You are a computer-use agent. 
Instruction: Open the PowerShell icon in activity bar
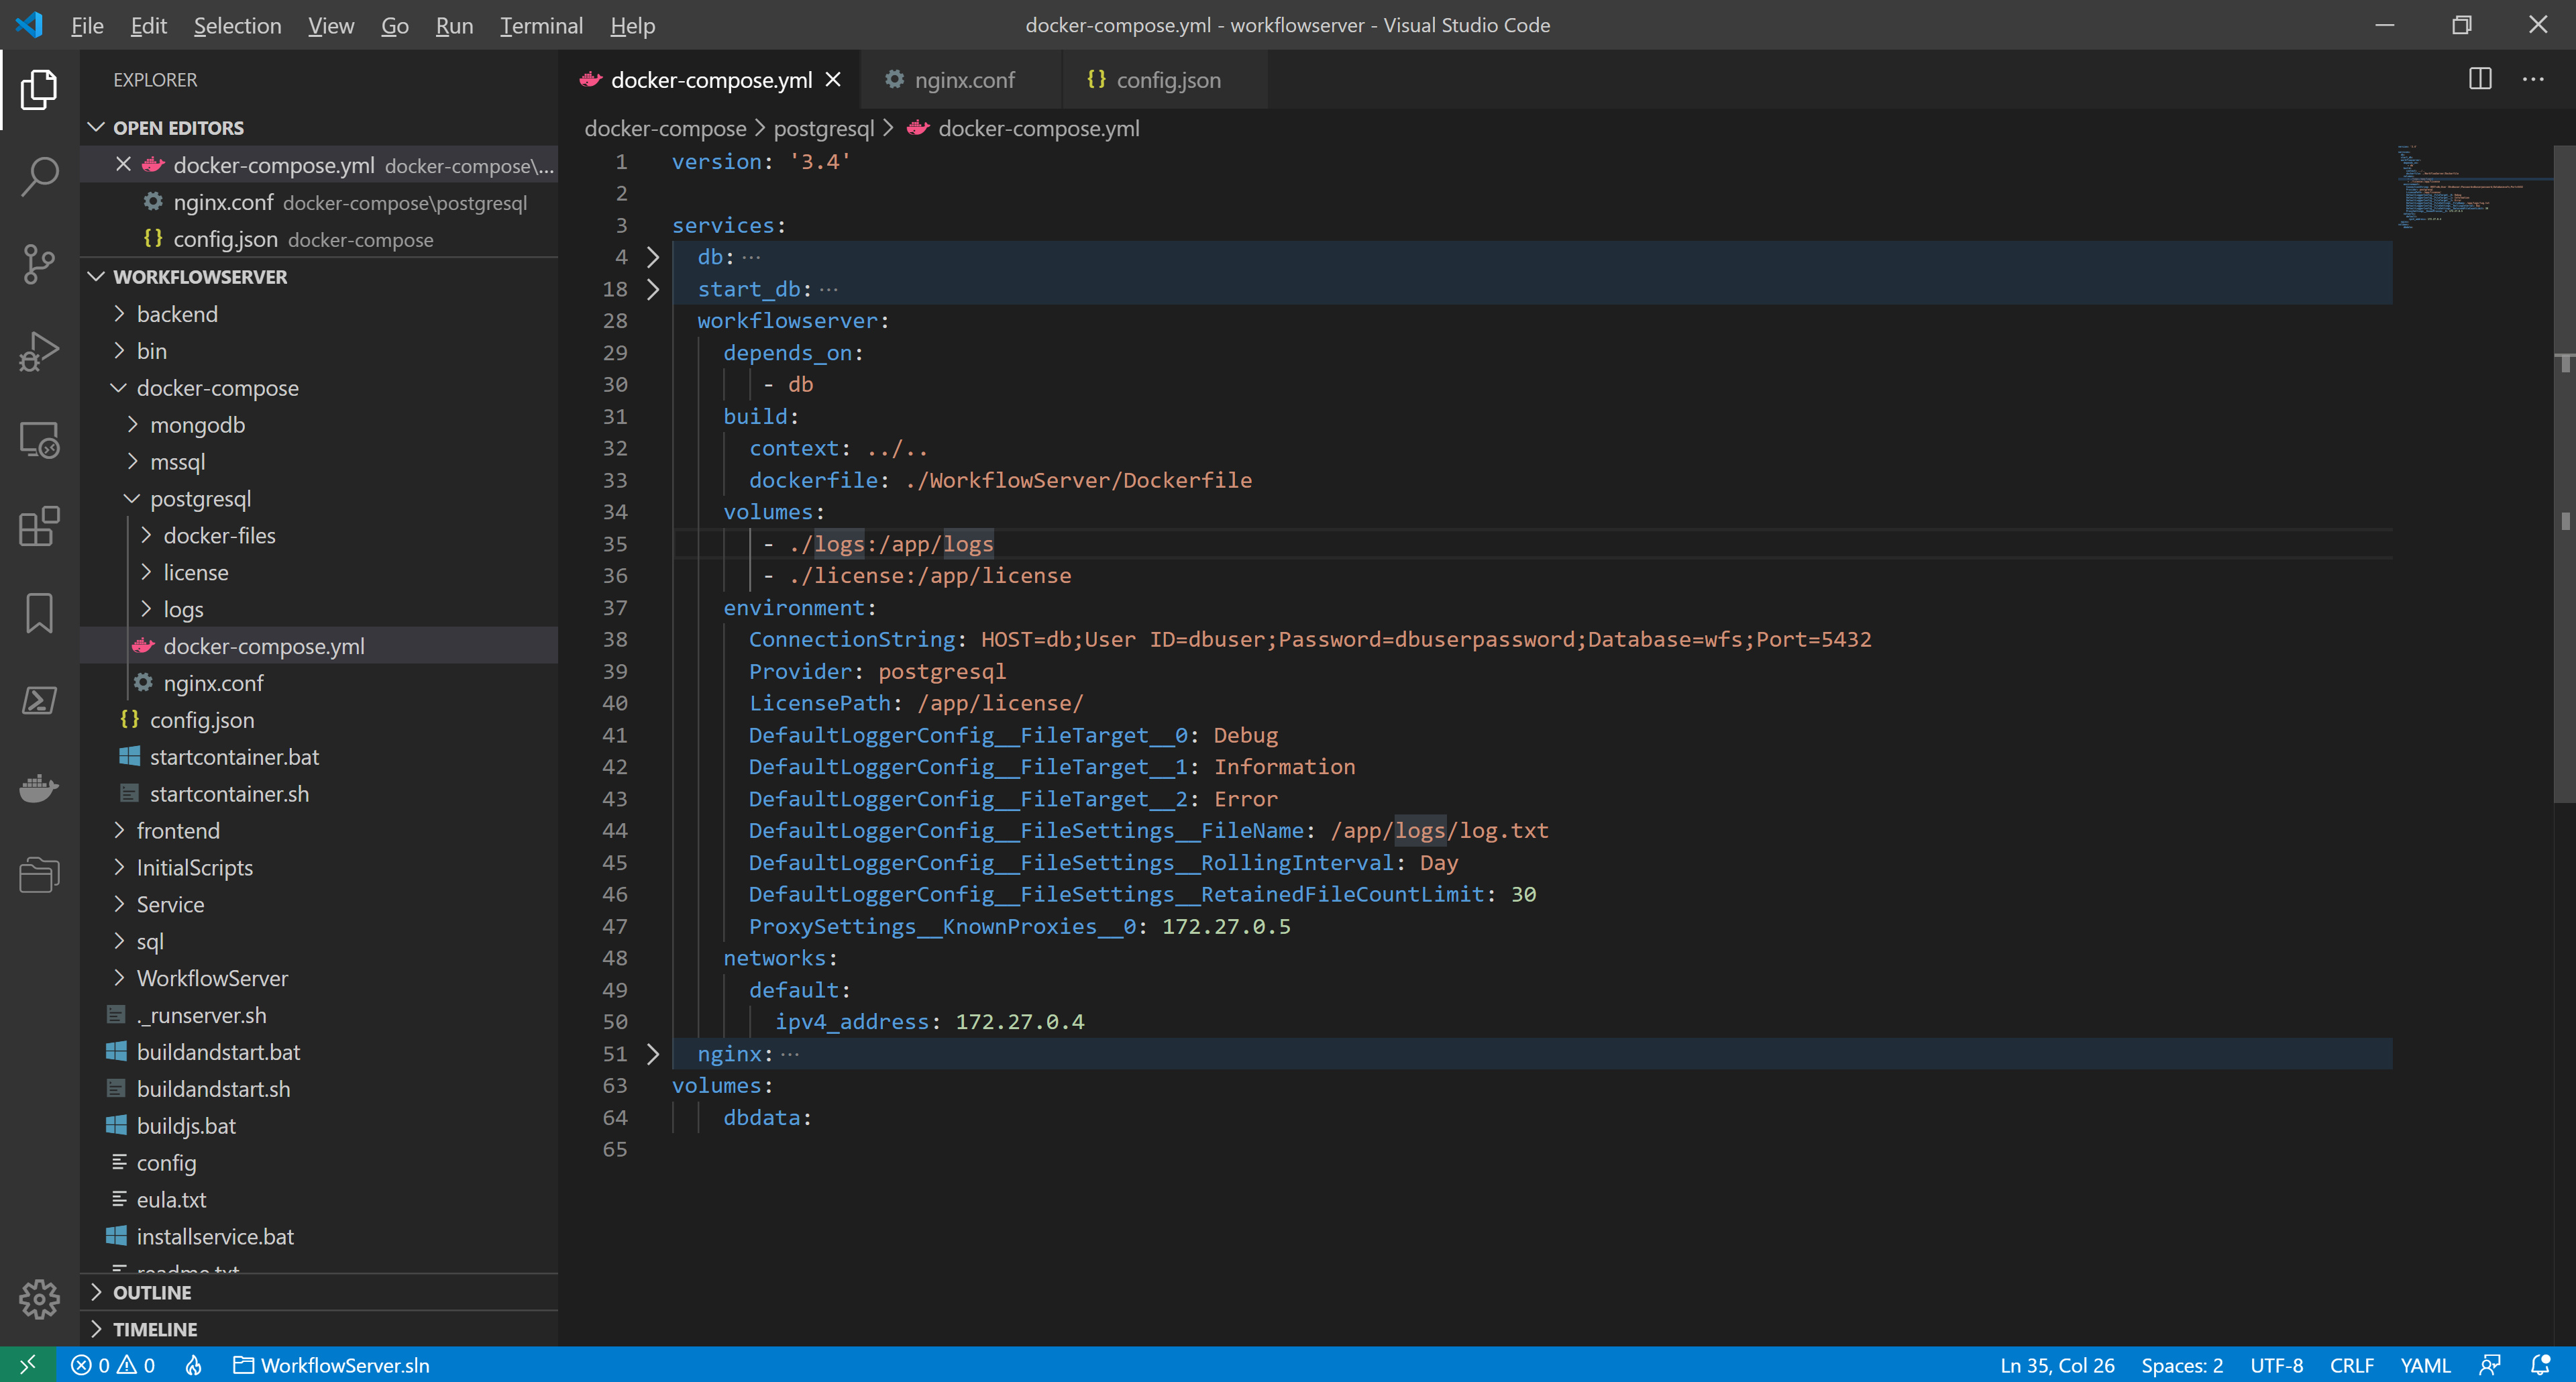(39, 700)
